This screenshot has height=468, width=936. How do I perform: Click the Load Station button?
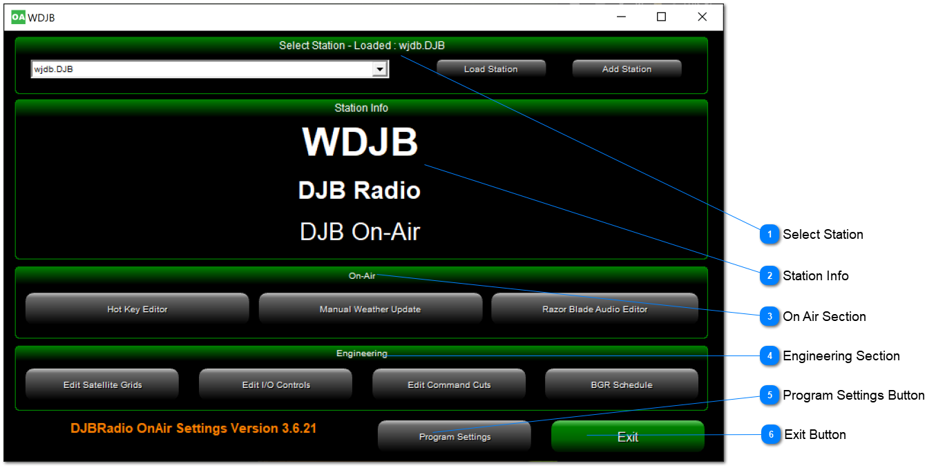click(x=491, y=69)
